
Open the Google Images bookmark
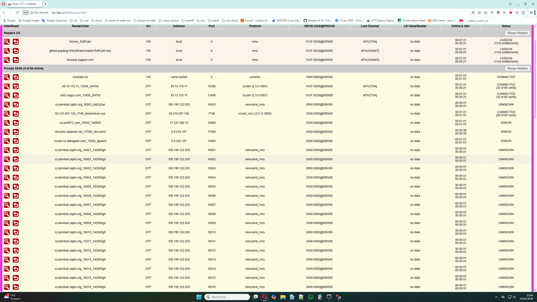coord(29,20)
